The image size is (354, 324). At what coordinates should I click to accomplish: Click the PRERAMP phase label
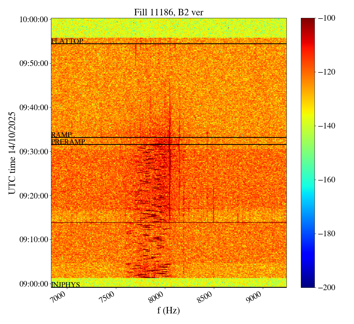tap(68, 142)
